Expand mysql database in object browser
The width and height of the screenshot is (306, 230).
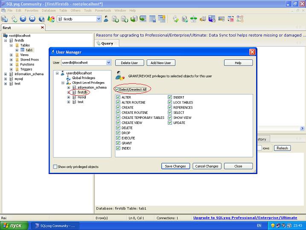click(x=6, y=79)
